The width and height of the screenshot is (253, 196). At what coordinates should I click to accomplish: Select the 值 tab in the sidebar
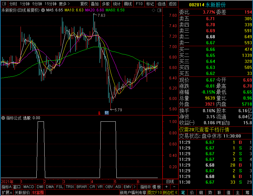[x=228, y=193]
